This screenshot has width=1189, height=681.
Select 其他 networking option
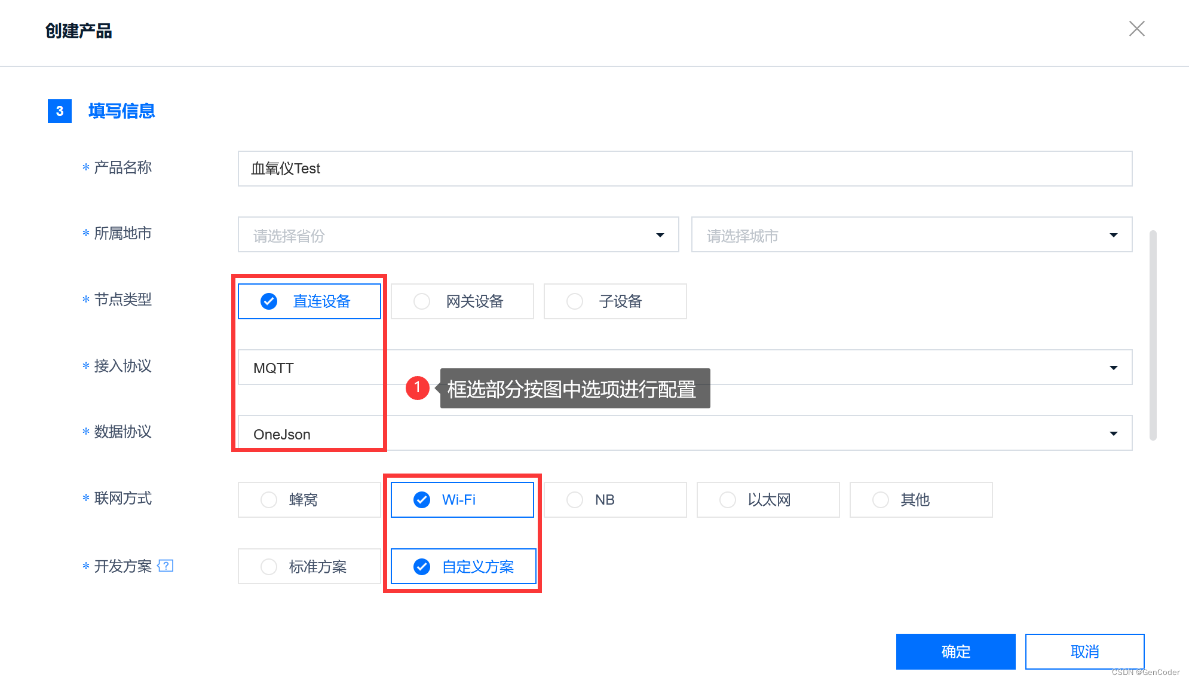[x=921, y=500]
